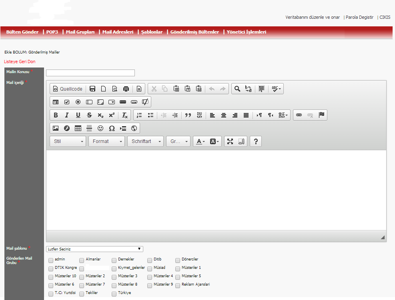
Task: Check the Almanlar mail group
Action: [82, 260]
